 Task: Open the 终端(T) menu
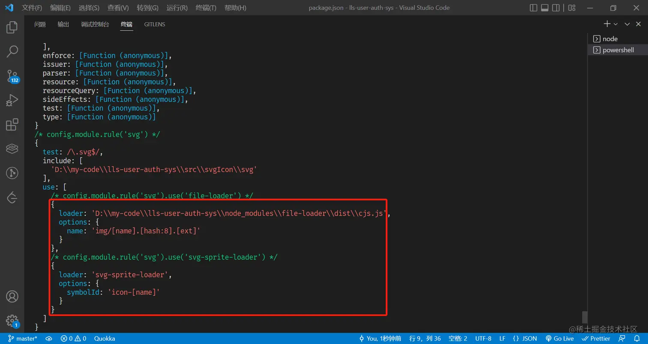pos(206,8)
